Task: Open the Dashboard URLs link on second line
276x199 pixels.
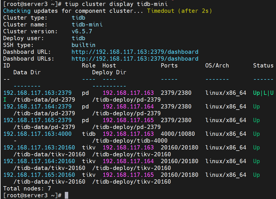Action: [x=135, y=59]
